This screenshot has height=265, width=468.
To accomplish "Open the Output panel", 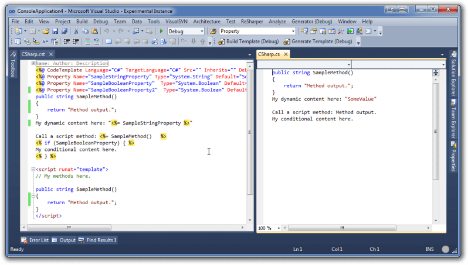I will 64,240.
